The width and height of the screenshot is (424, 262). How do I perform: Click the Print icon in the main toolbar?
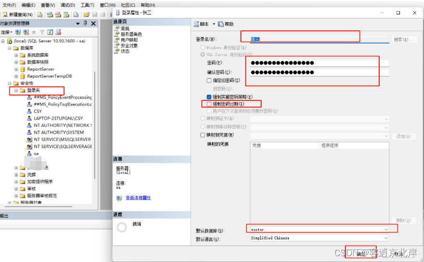coord(103,14)
